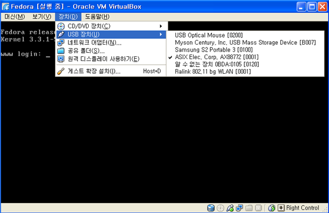Image resolution: width=329 pixels, height=213 pixels.
Task: Close the Fedora VirtualBox window
Action: point(322,7)
